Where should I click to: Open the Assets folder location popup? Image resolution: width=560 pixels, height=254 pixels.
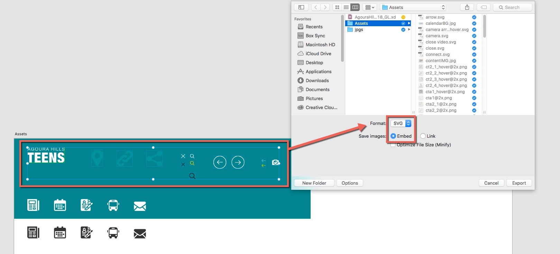[x=413, y=7]
